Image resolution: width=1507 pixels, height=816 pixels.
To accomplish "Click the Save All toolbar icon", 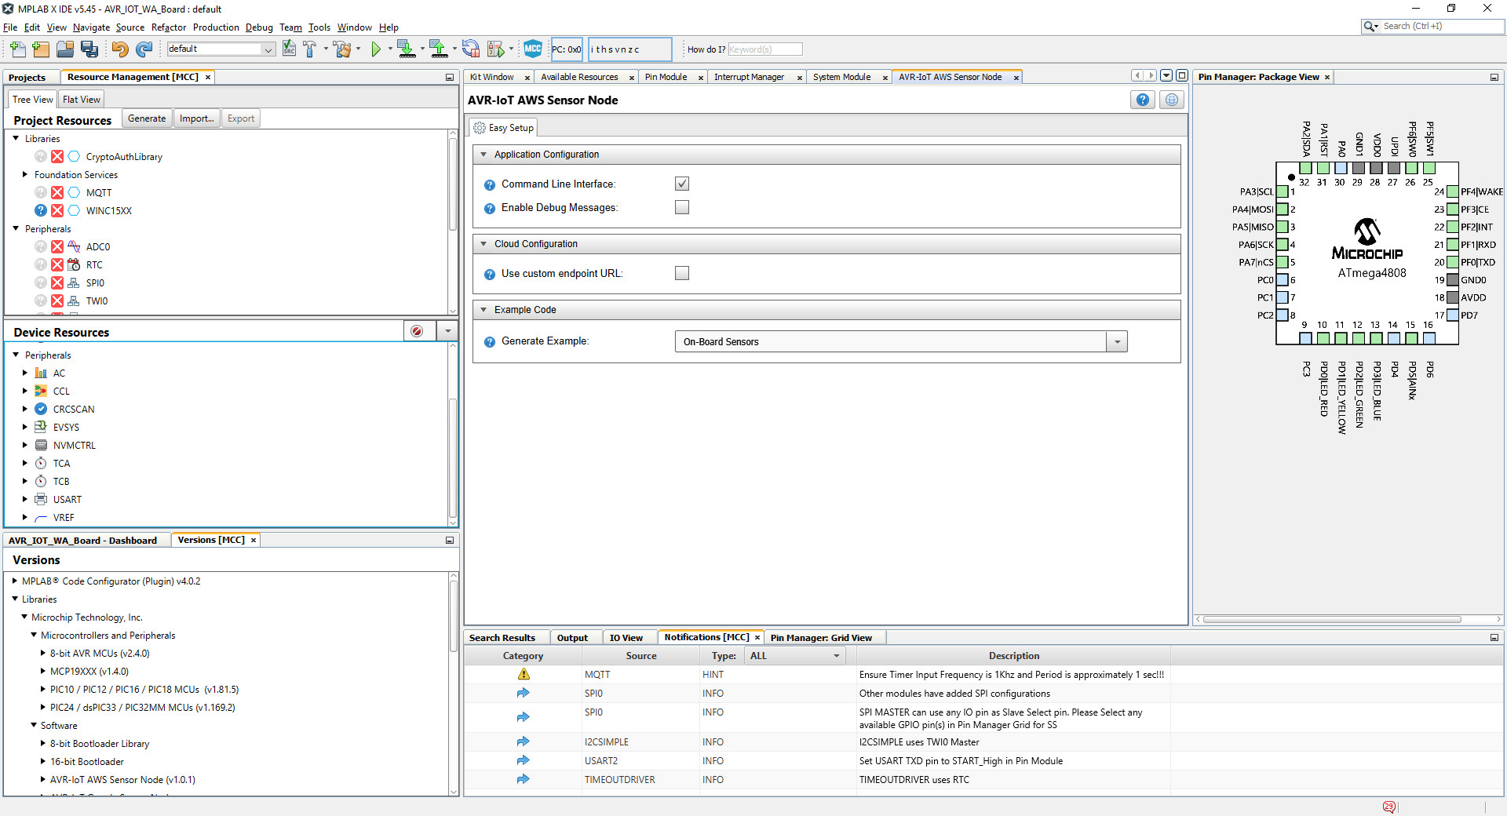I will 89,49.
